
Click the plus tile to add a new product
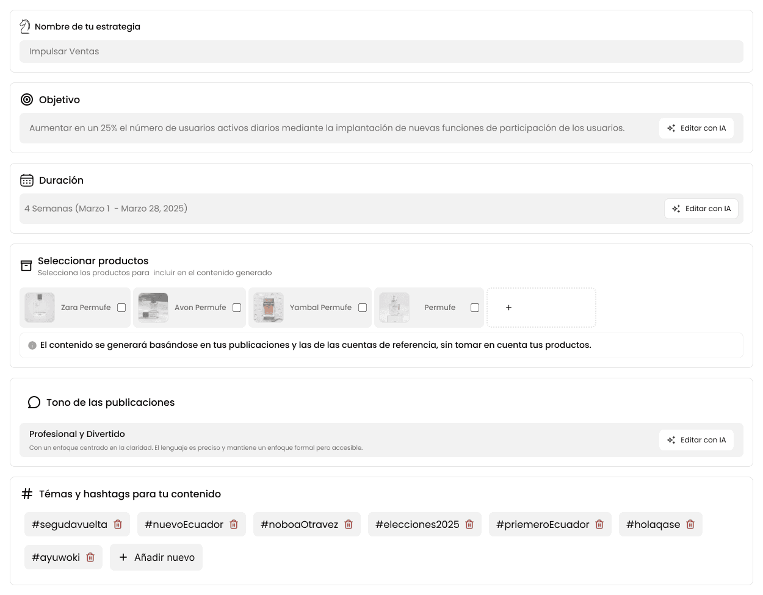tap(541, 308)
